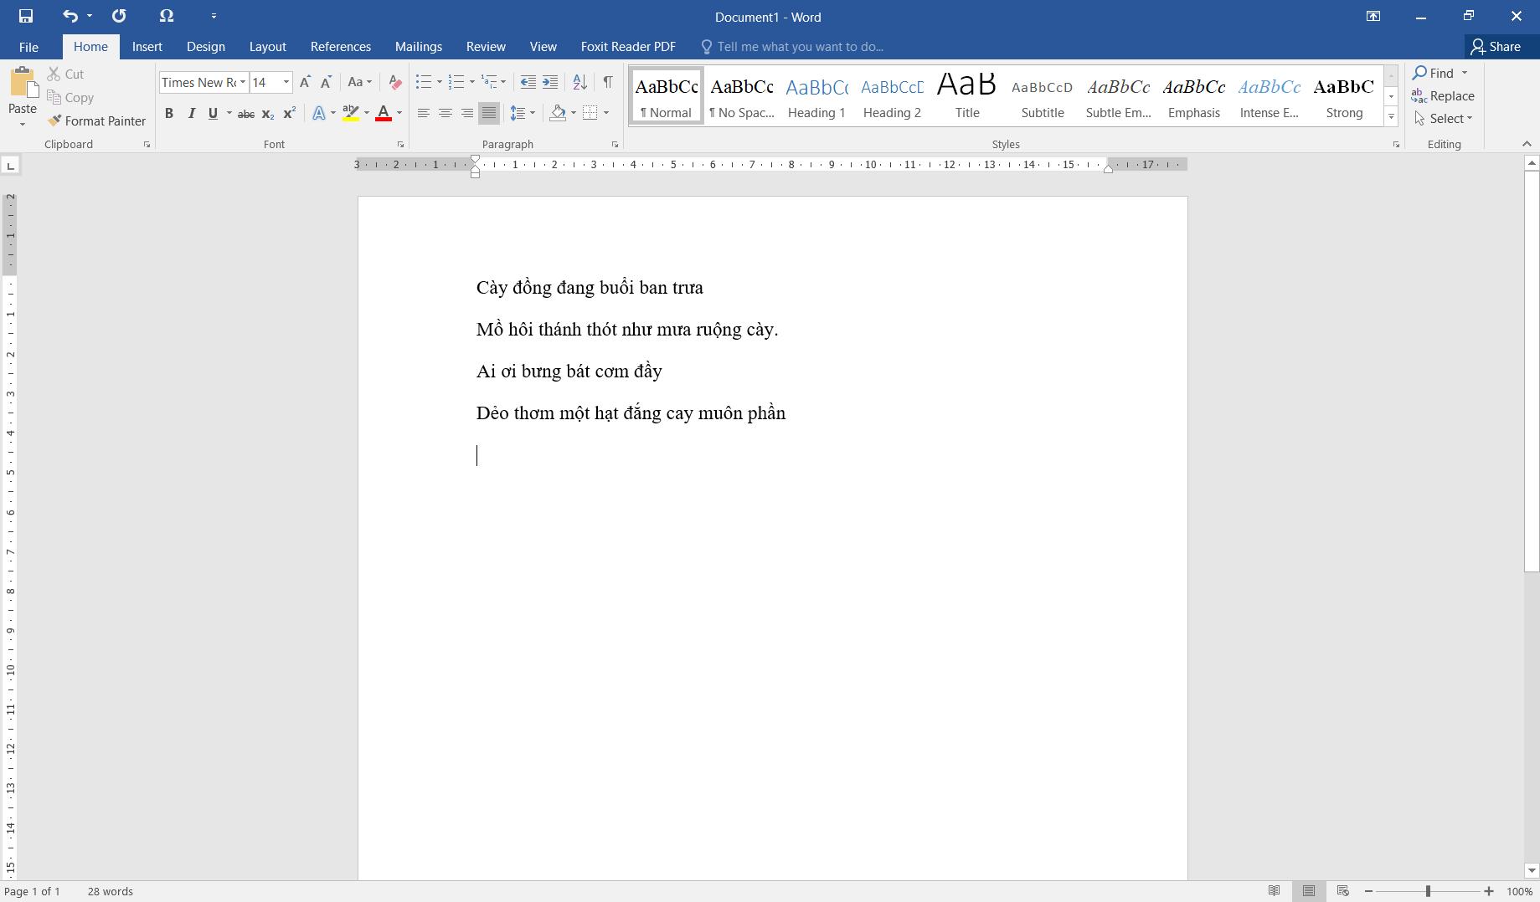Toggle Show/Hide paragraph marks
1540x902 pixels.
coord(608,82)
